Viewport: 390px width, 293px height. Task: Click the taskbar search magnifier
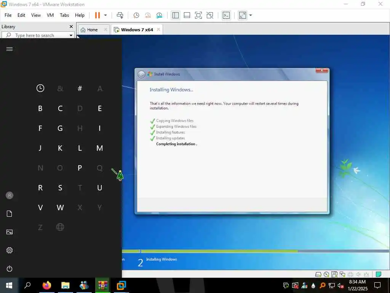(x=27, y=285)
